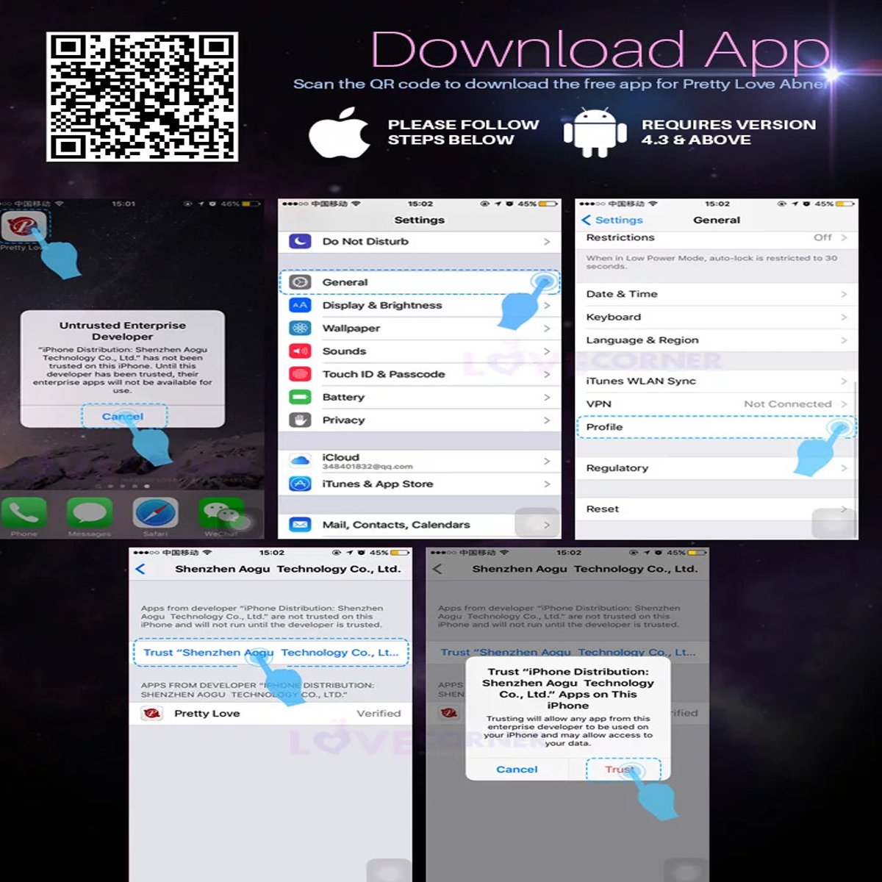Tap the "Off" value beside Restrictions
The width and height of the screenshot is (882, 882).
coord(822,237)
